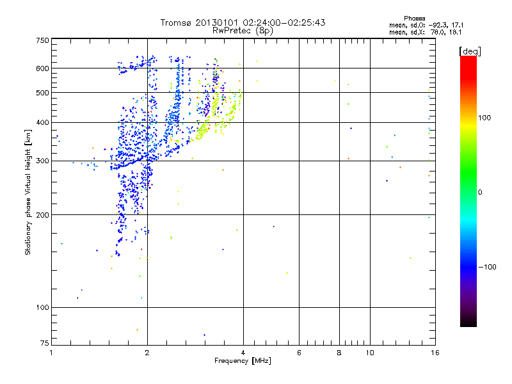Click the 'Phases' heading text

coord(414,19)
